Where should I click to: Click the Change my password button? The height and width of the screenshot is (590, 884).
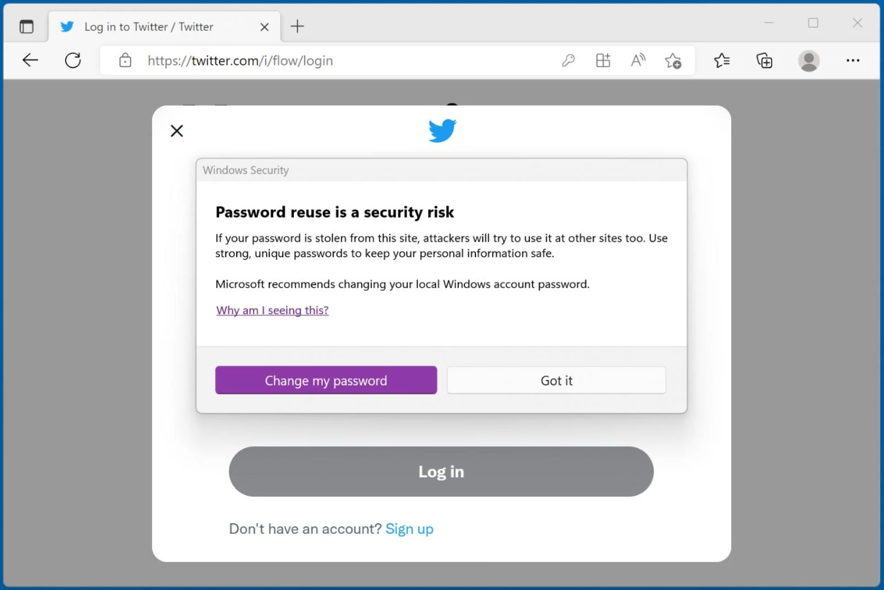[326, 380]
